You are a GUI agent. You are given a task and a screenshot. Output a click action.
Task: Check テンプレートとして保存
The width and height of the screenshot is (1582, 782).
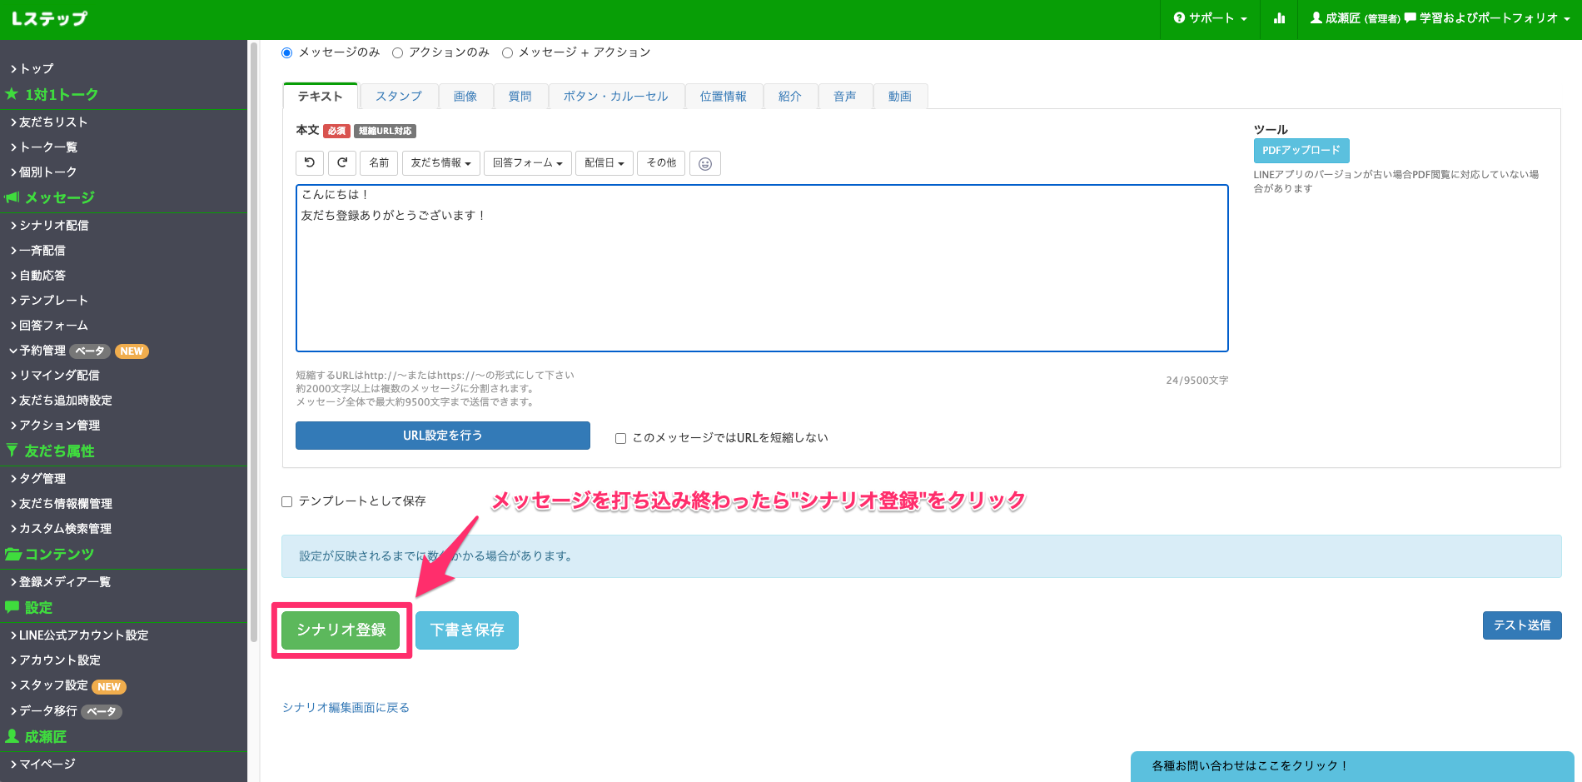[286, 501]
